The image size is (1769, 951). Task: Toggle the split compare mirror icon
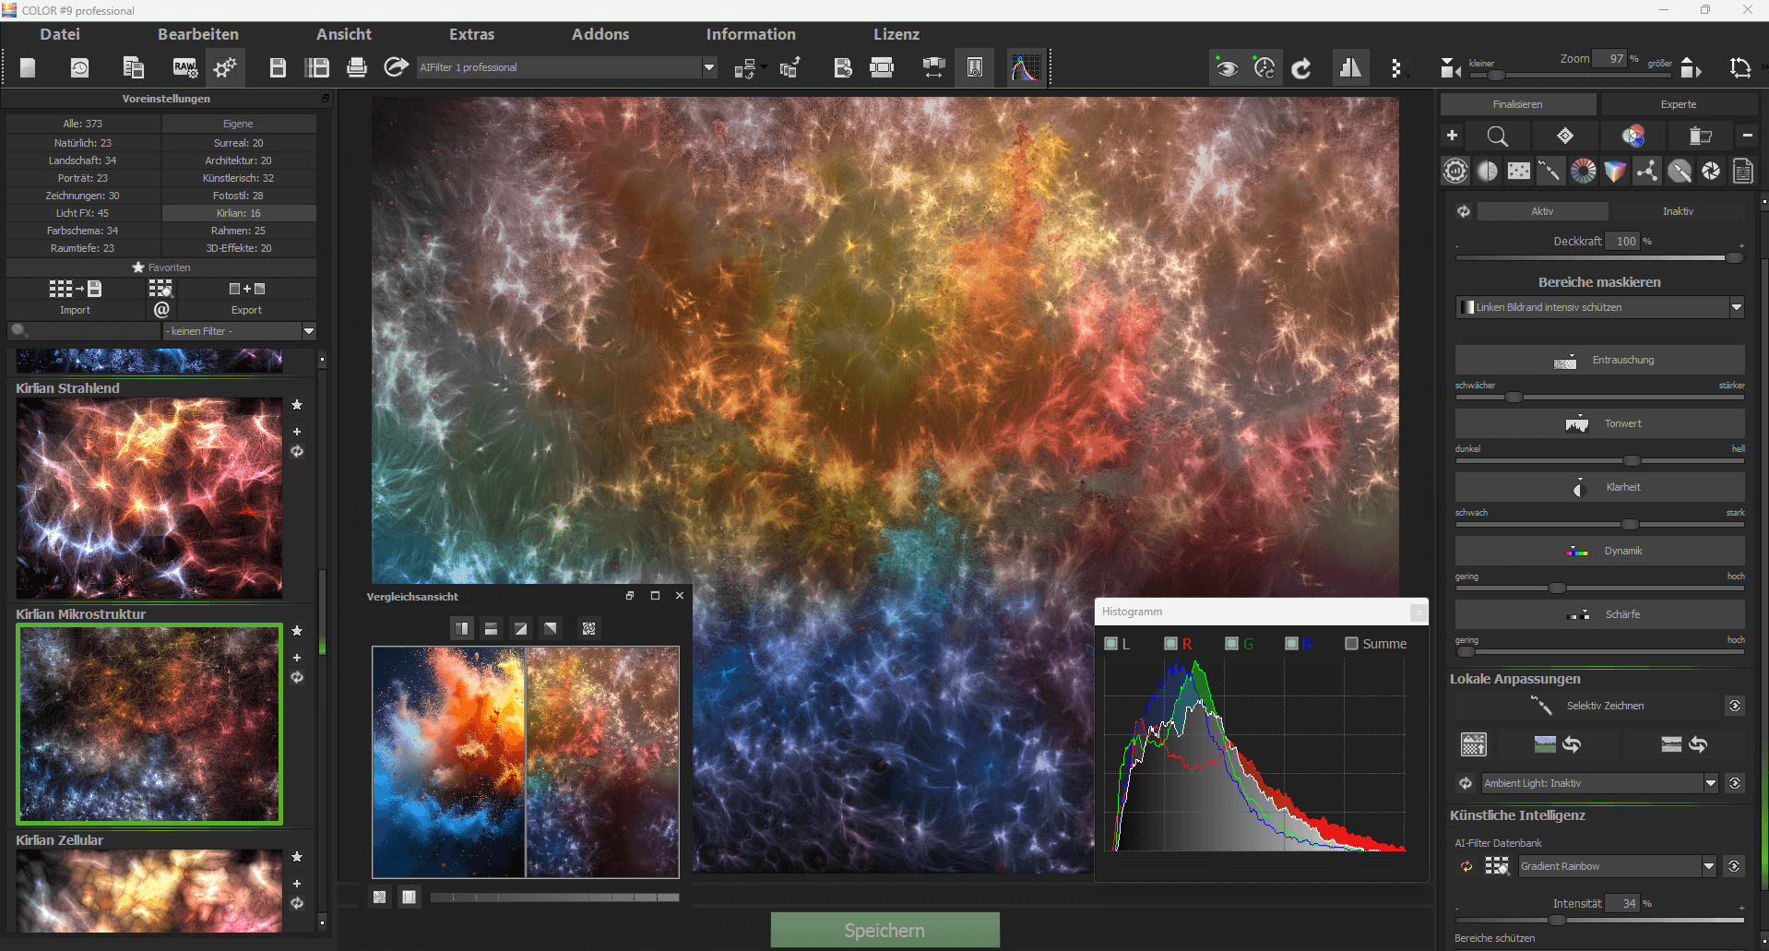click(1350, 68)
